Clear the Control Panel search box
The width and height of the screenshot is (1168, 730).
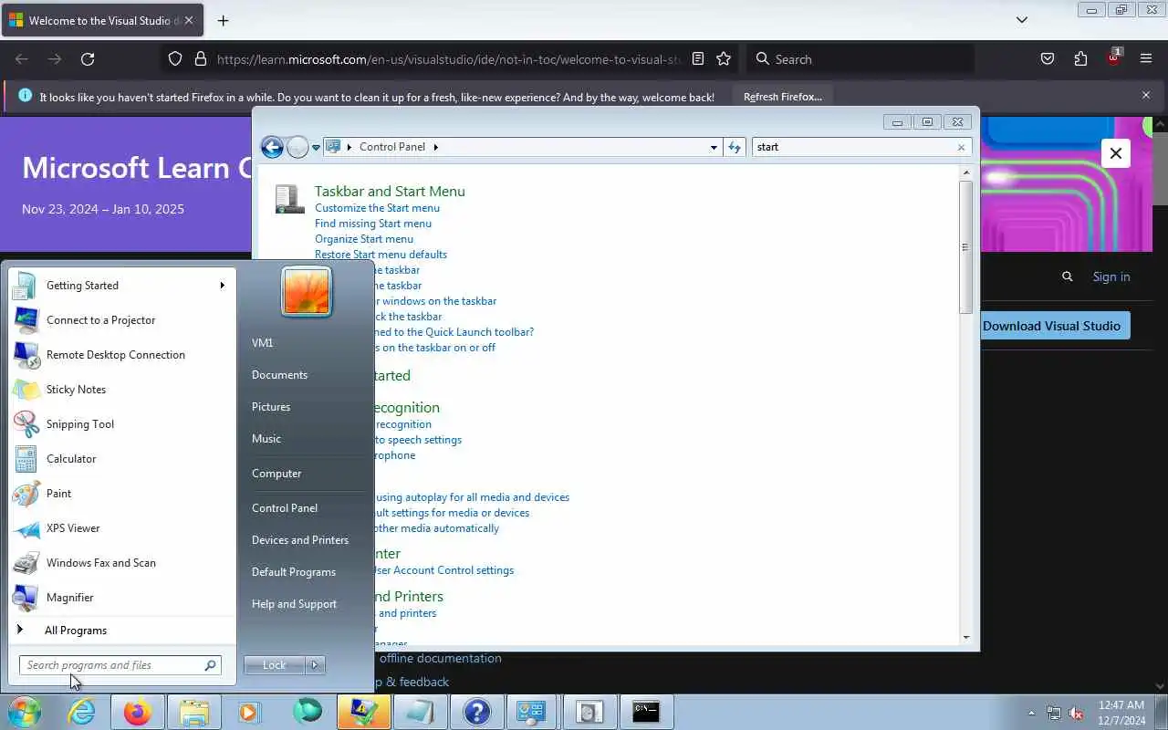click(x=961, y=147)
